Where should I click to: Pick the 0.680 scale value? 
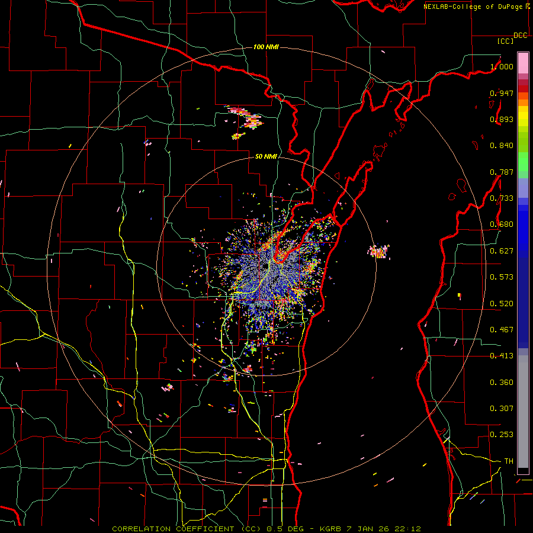[502, 224]
